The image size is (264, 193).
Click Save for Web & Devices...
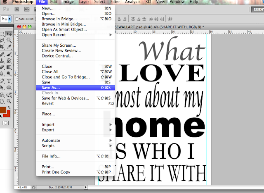[x=66, y=98]
